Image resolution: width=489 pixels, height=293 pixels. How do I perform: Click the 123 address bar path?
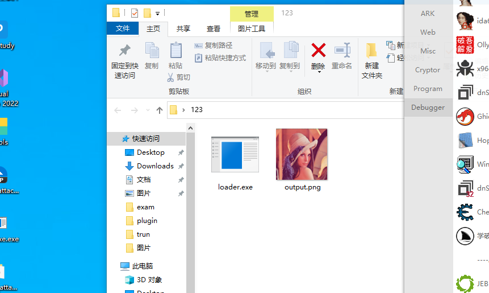[x=197, y=110]
